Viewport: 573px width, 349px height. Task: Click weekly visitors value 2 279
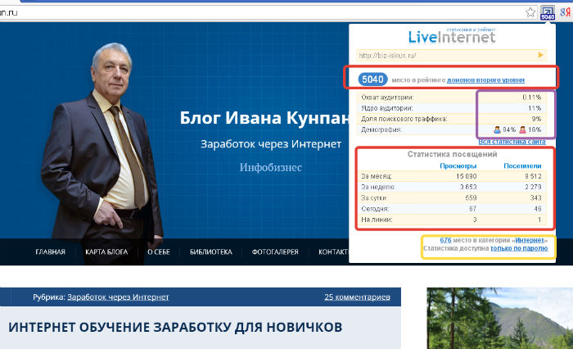(x=533, y=187)
